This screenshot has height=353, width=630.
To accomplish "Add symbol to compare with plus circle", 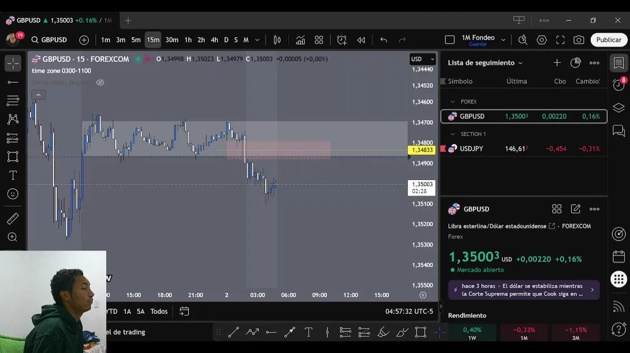I will click(x=84, y=40).
